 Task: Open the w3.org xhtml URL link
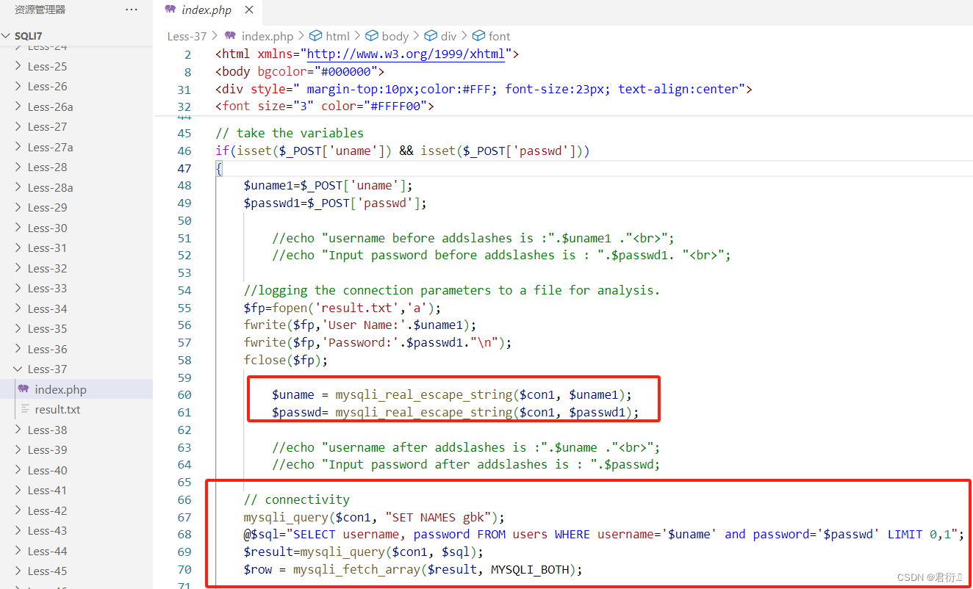406,54
